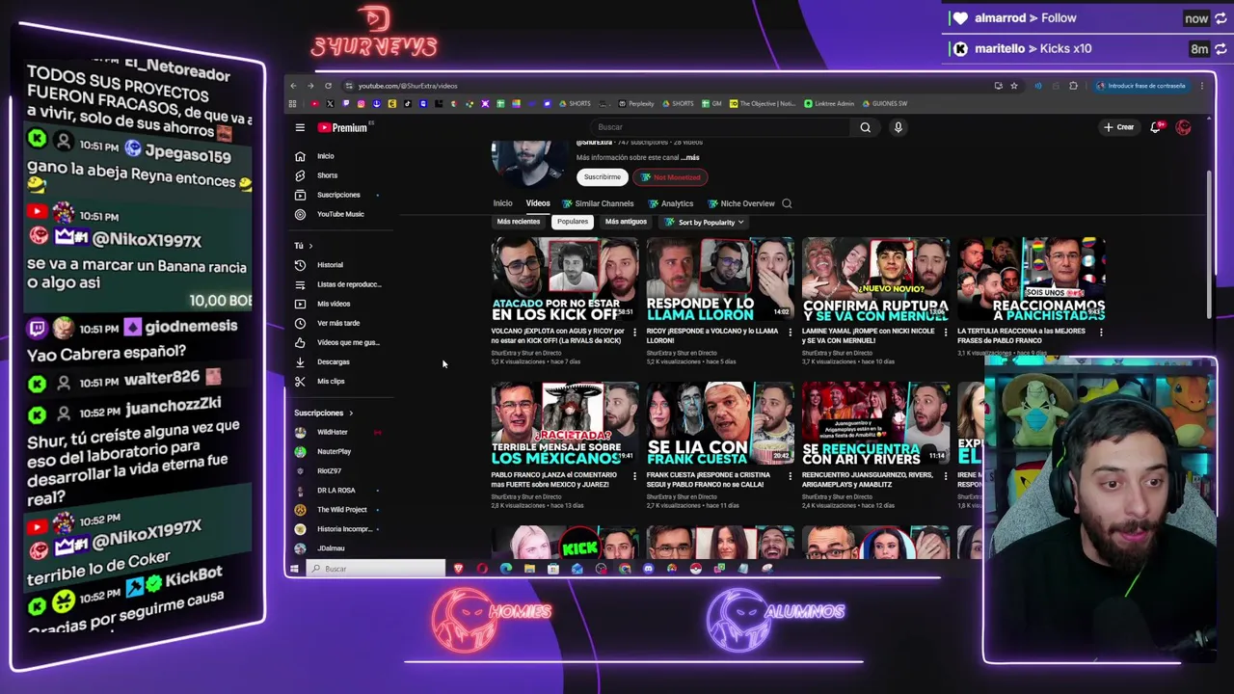
Task: Open the YouTube hamburger guide menu
Action: (300, 127)
